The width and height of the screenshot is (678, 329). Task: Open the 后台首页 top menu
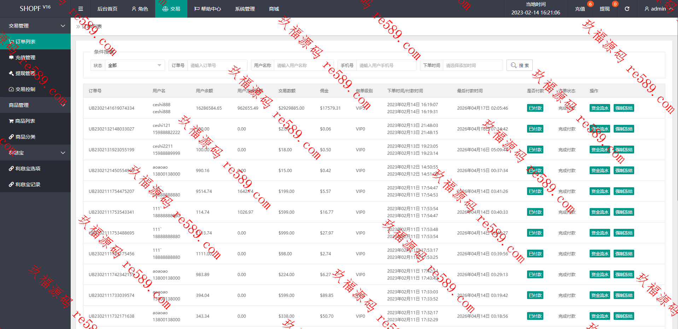coord(107,9)
